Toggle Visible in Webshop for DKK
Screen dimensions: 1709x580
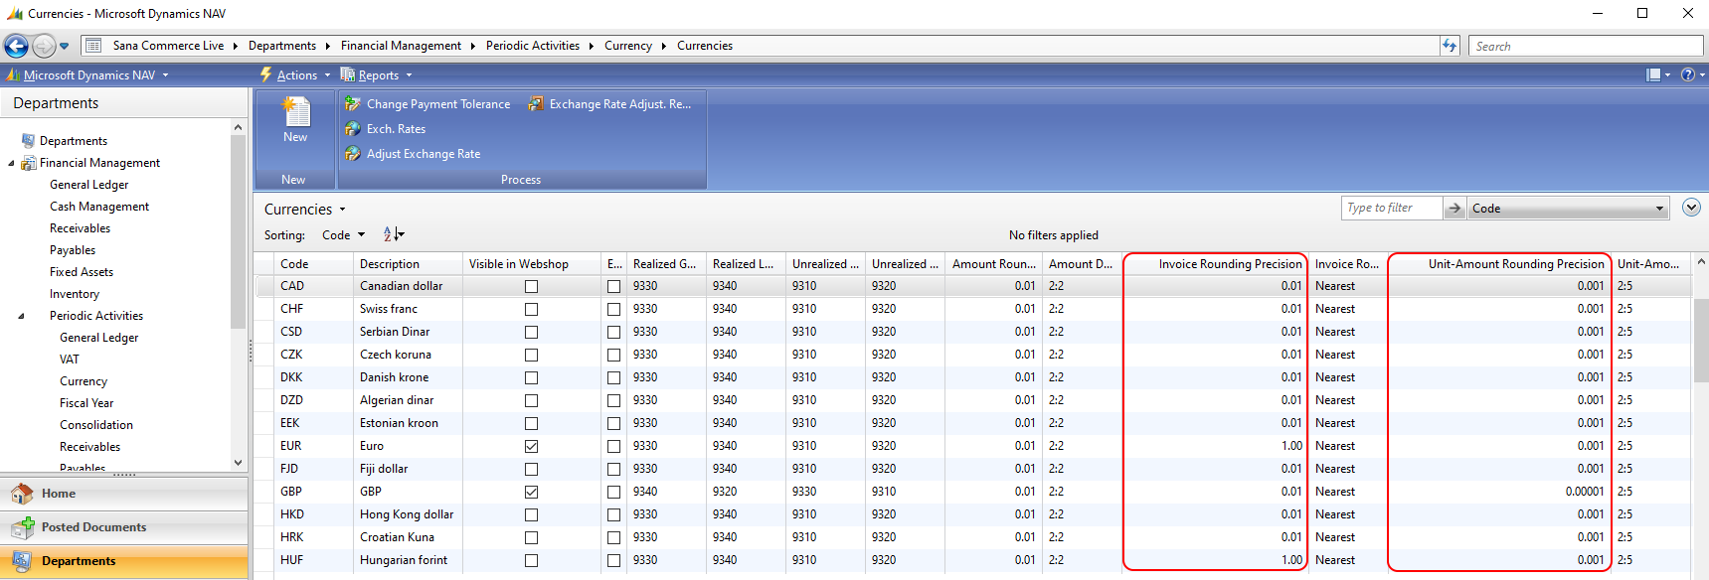click(x=531, y=377)
